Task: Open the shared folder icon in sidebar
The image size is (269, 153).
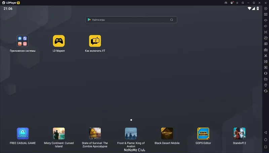Action: (x=266, y=79)
